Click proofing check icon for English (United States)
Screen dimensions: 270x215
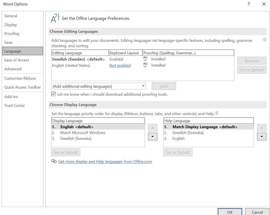click(x=145, y=65)
